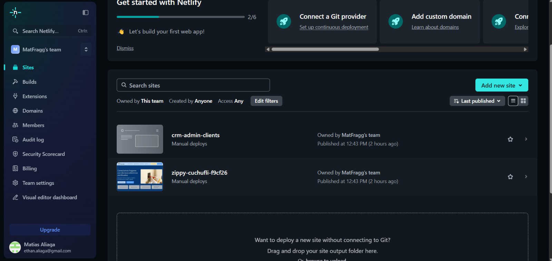
Task: Click ethan.aliaga@gmail.com account email
Action: [47, 251]
